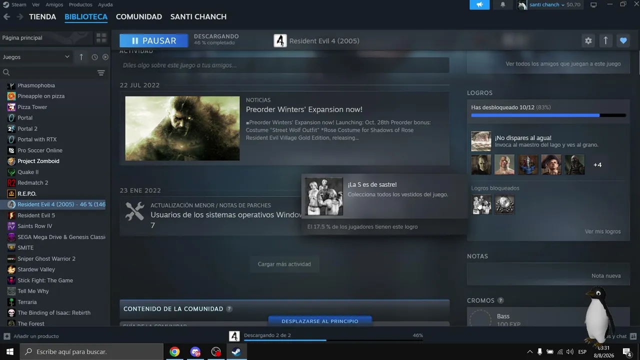Click the Terraria game icon in the sidebar

point(11,302)
